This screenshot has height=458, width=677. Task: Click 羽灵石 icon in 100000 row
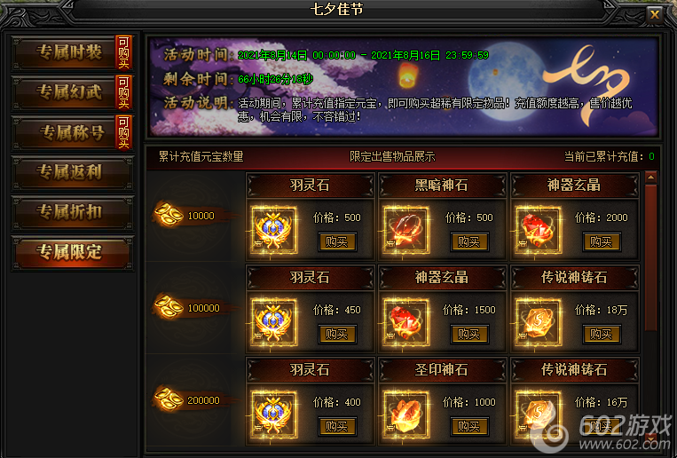(274, 322)
